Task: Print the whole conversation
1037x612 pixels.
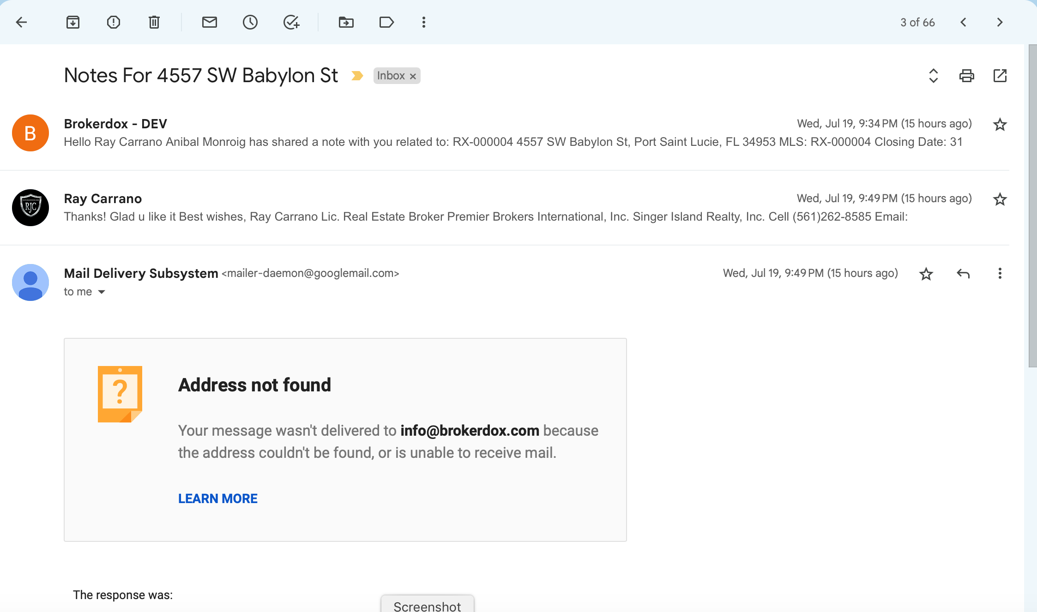Action: click(x=967, y=76)
